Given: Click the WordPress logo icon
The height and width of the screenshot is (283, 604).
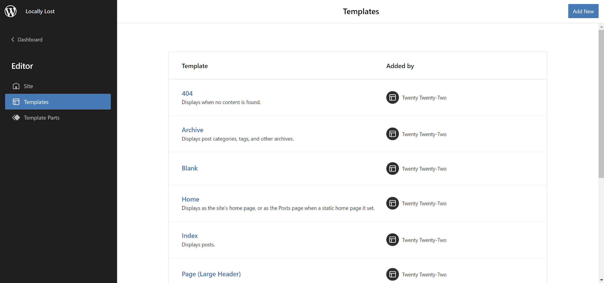Looking at the screenshot, I should coord(11,11).
